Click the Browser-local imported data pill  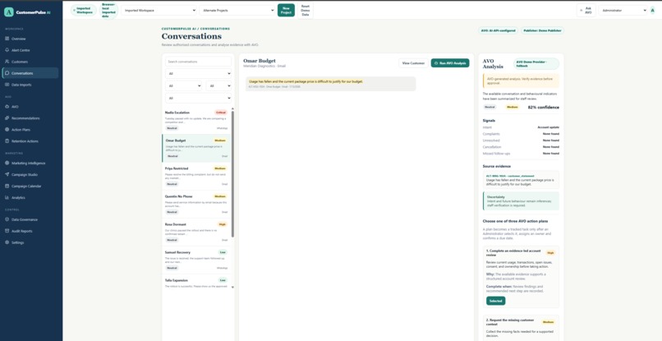click(x=108, y=10)
